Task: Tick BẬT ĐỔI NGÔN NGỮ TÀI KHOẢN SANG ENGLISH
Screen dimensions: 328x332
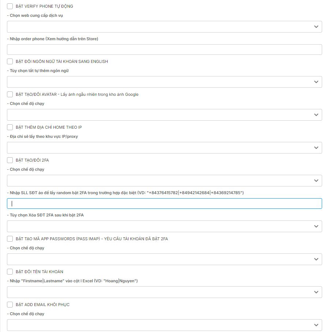Action: tap(10, 61)
